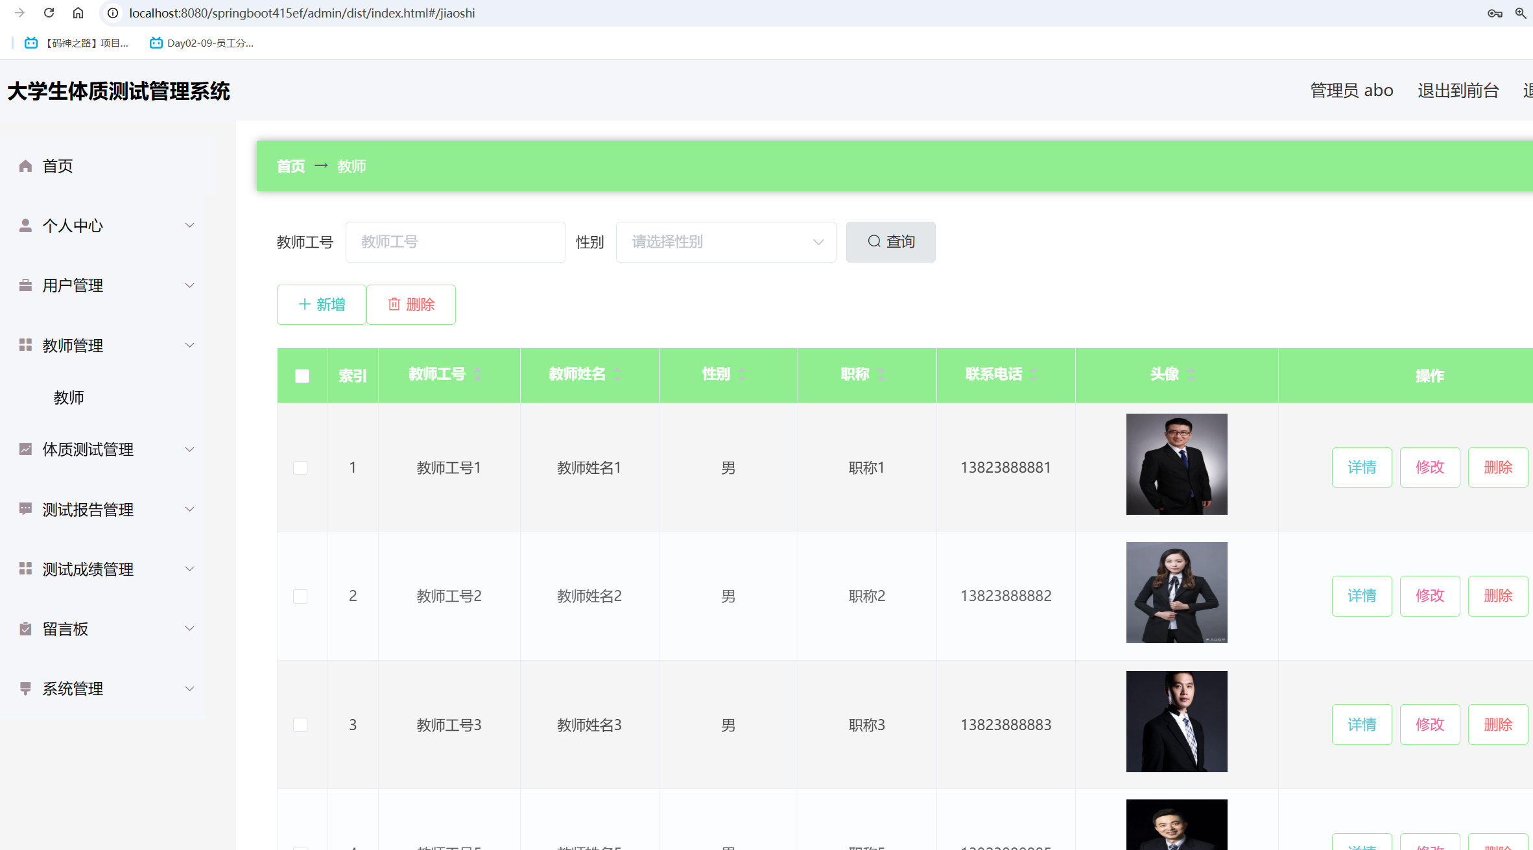Check the row 3 checkbox for 教师工号3
The height and width of the screenshot is (850, 1533).
[300, 724]
